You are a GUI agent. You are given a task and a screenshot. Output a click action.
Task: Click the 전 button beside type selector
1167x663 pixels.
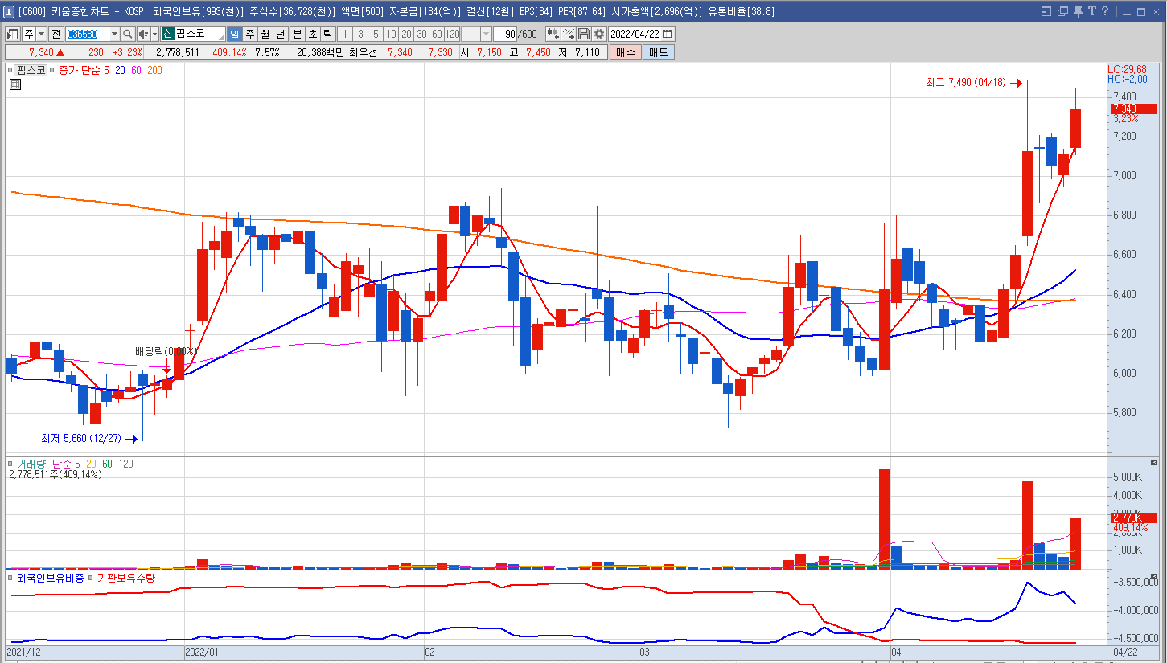[x=55, y=34]
